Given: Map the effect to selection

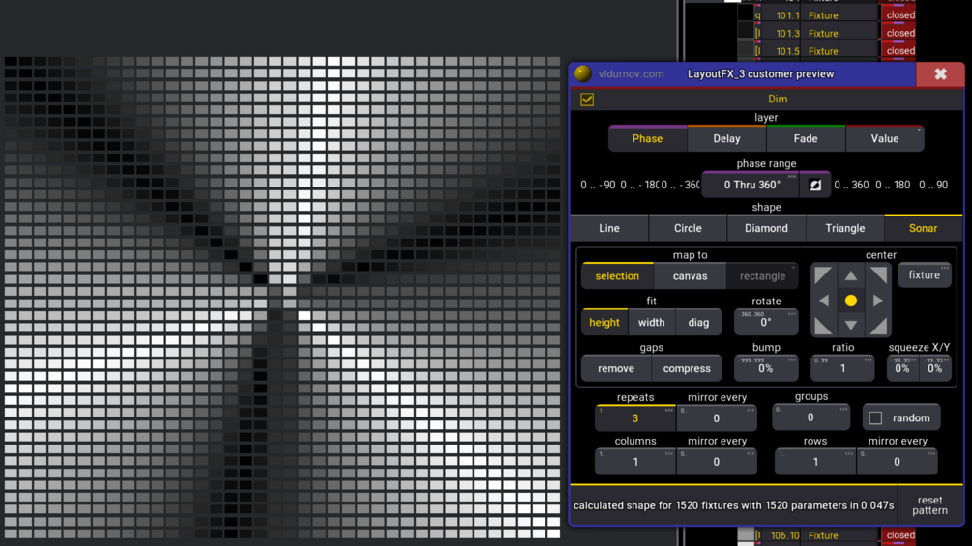Looking at the screenshot, I should click(x=617, y=276).
